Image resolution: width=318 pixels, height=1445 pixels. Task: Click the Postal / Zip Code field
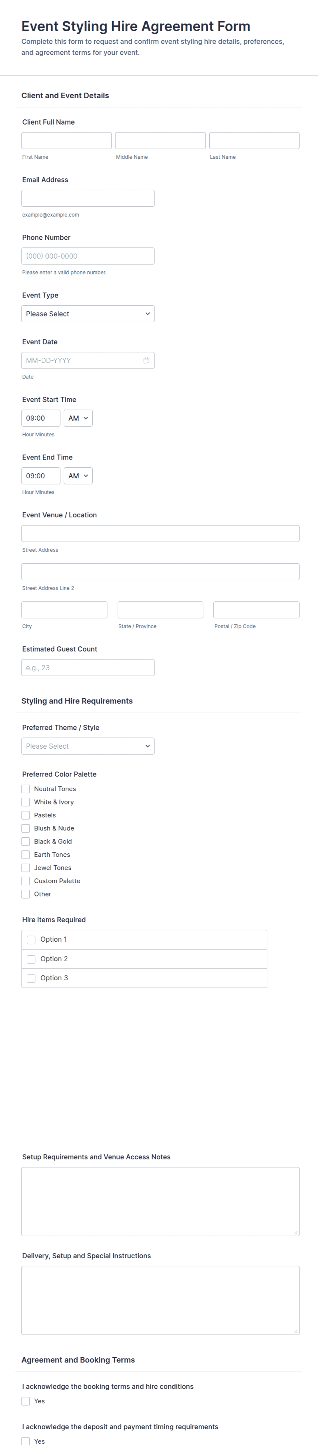[256, 610]
